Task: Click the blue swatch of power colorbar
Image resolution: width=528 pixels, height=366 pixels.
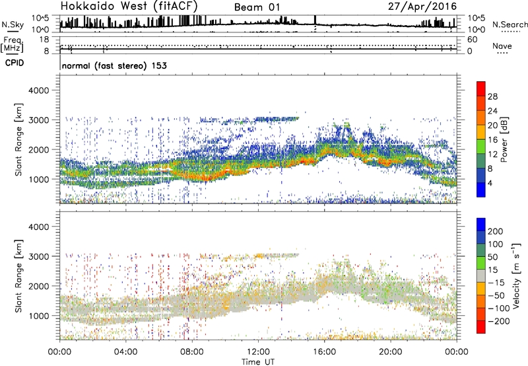Action: point(481,190)
